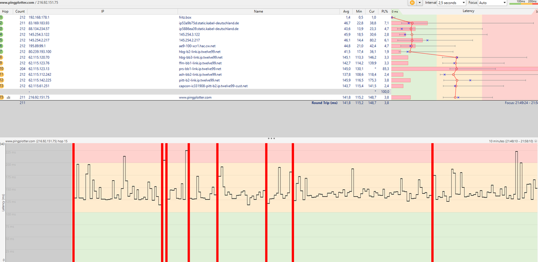Select the orange hop 8 icon
Screen dimensions: 538x262
tap(2, 57)
